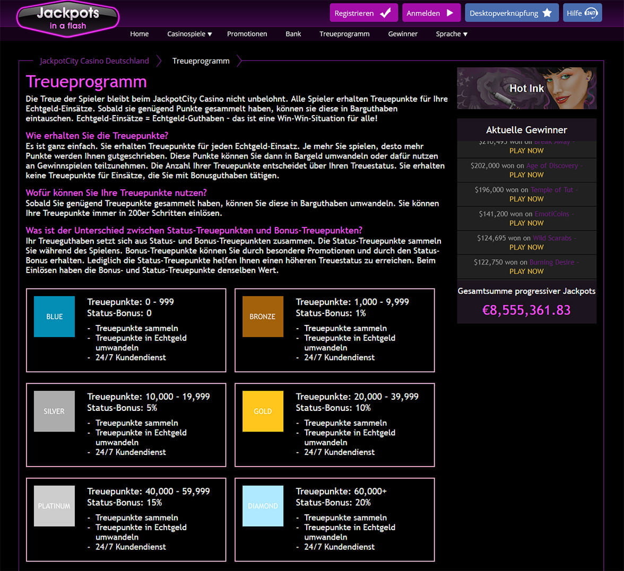Image resolution: width=624 pixels, height=571 pixels.
Task: Click '24/7 Kundendienst' in the Blue card
Action: click(x=131, y=357)
